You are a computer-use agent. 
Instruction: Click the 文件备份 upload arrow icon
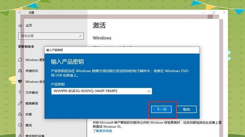(20, 92)
